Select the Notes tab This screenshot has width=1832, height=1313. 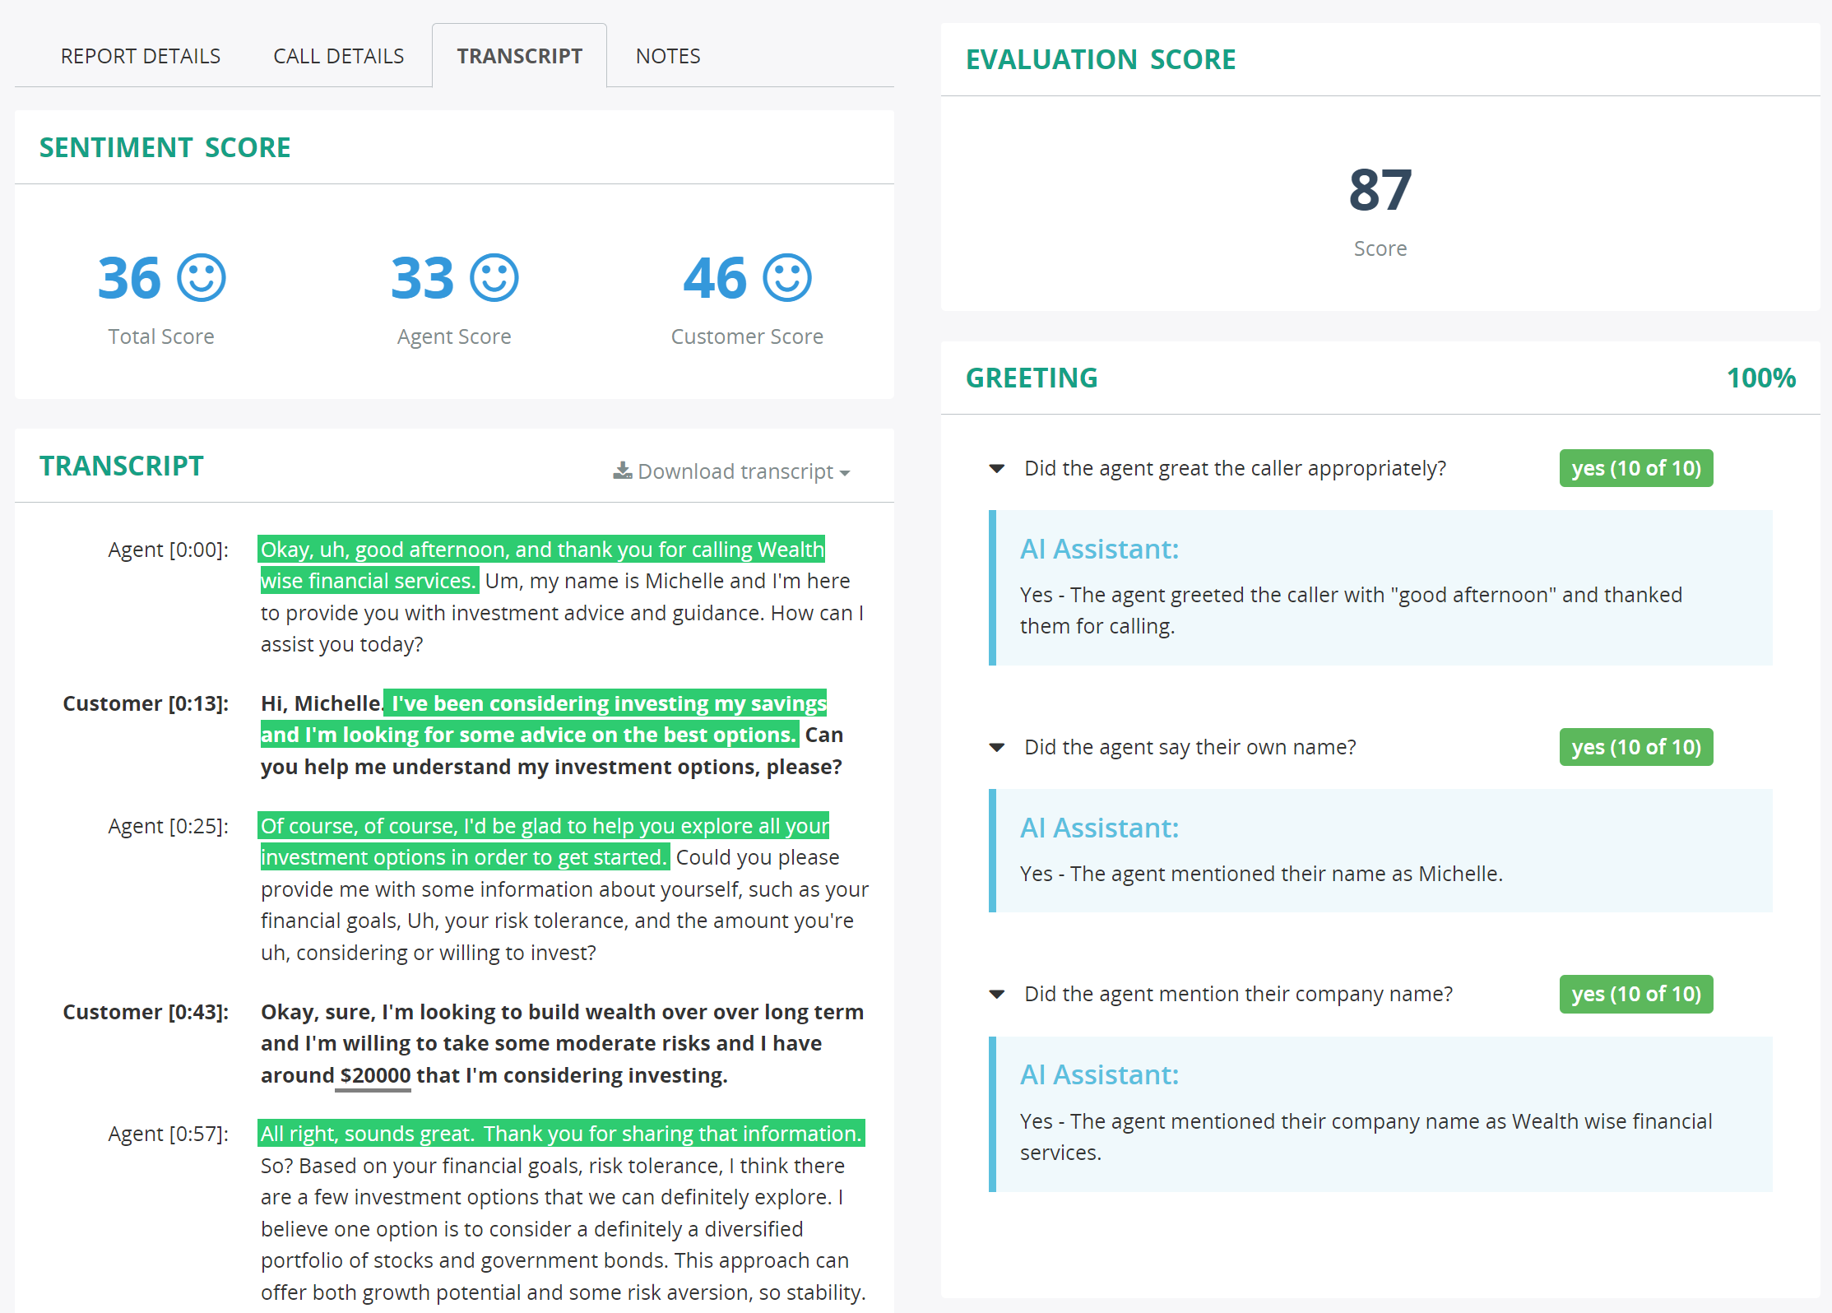(x=667, y=55)
